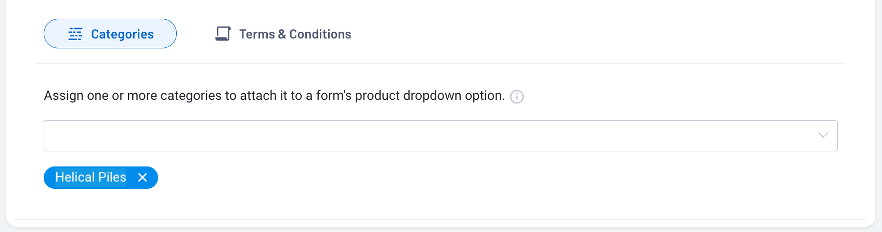882x232 pixels.
Task: Click the info icon beside the category instructions
Action: pyautogui.click(x=517, y=97)
